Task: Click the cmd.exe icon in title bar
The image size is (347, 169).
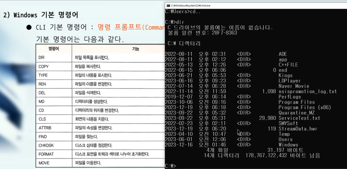Action: pos(168,6)
